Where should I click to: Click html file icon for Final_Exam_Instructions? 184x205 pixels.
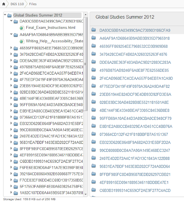click(x=22, y=28)
